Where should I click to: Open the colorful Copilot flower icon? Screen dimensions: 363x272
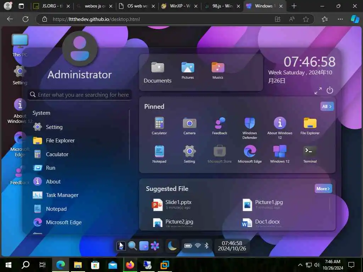coord(155,246)
